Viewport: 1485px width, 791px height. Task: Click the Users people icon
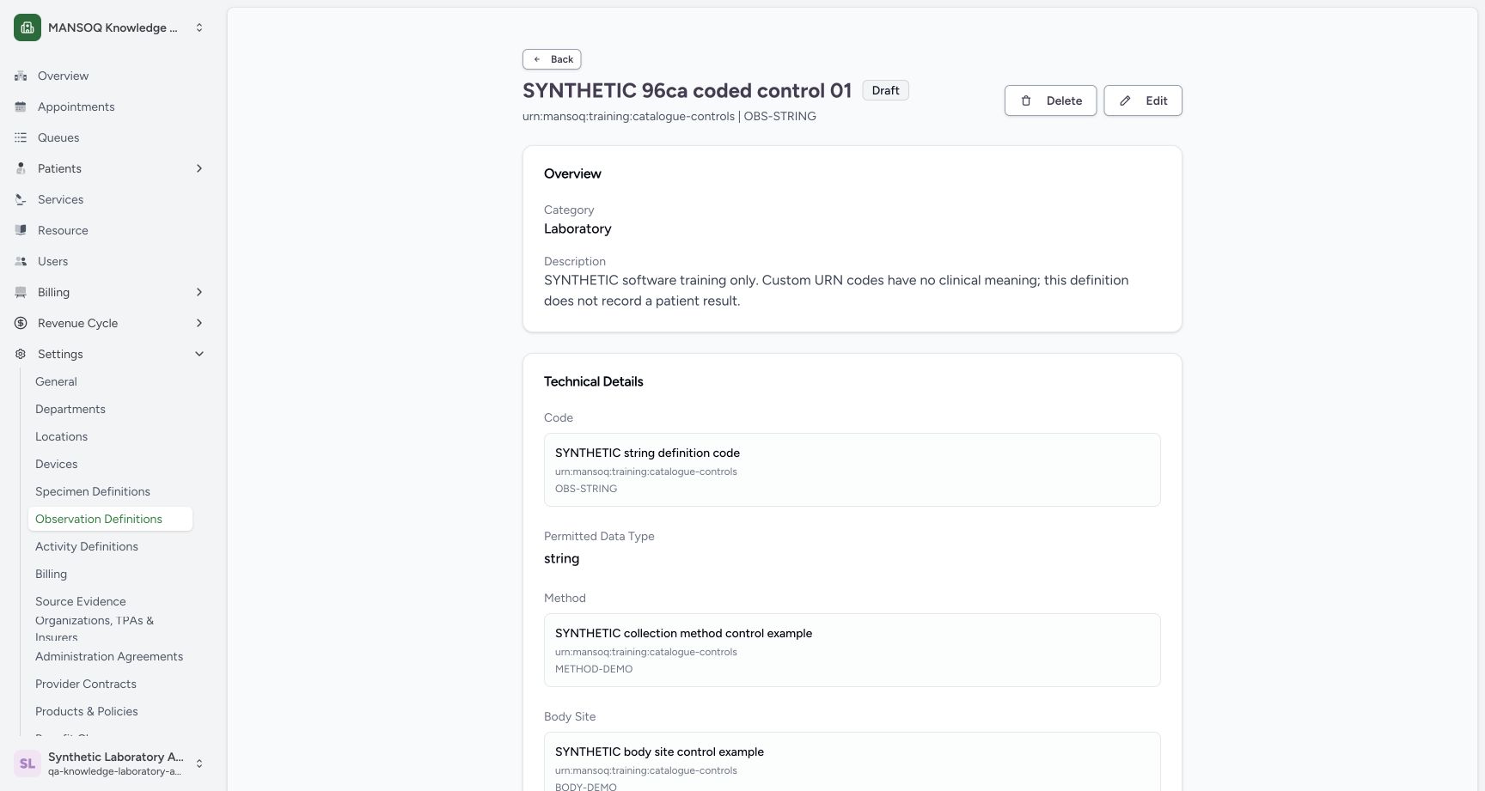coord(21,261)
